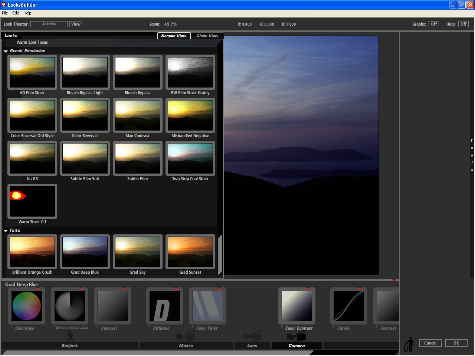Switch to the Chain View tab
The image size is (475, 356).
point(207,36)
